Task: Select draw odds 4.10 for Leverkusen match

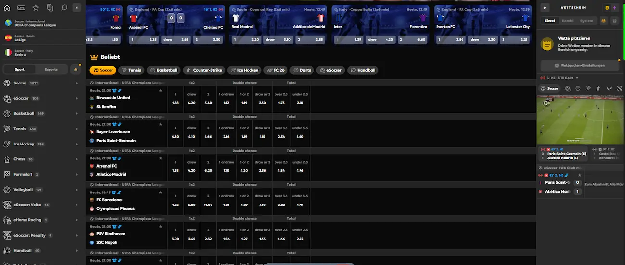Action: (192, 137)
